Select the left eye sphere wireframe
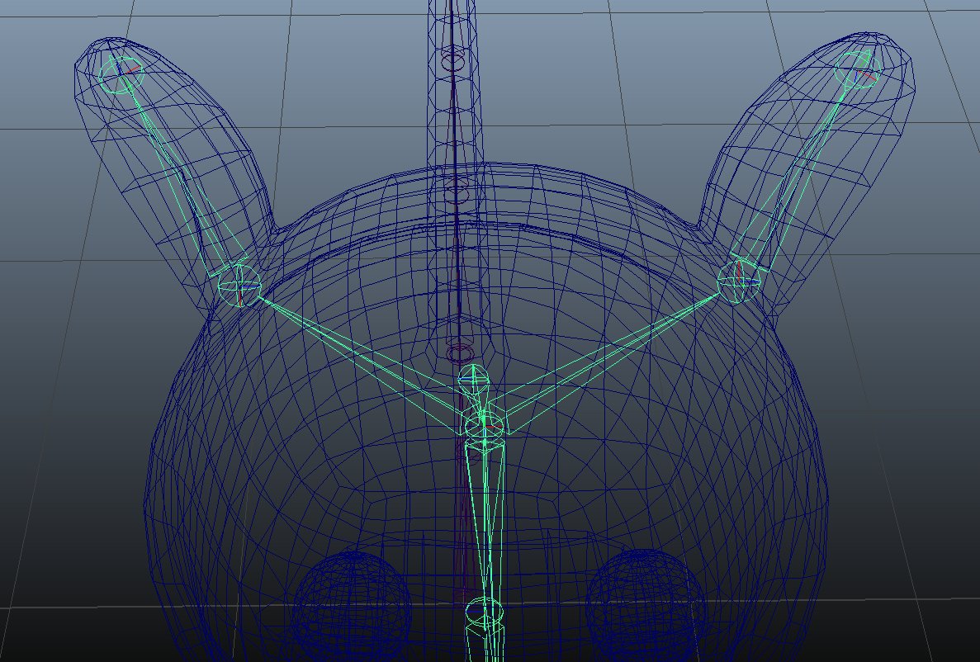The width and height of the screenshot is (980, 662). point(353,596)
